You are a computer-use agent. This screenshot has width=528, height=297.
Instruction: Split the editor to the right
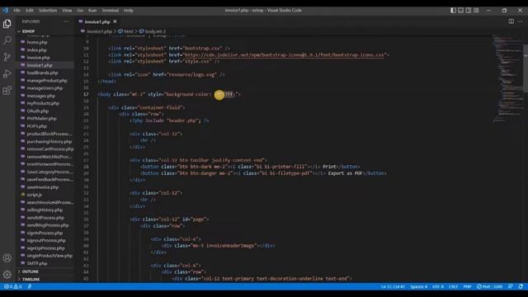[511, 21]
